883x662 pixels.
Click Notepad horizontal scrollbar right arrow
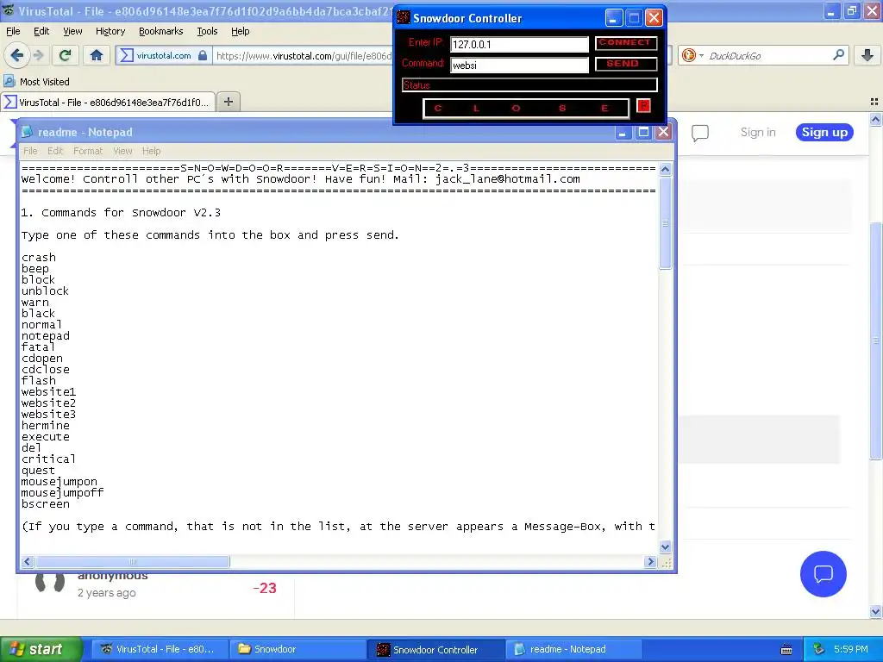point(650,561)
